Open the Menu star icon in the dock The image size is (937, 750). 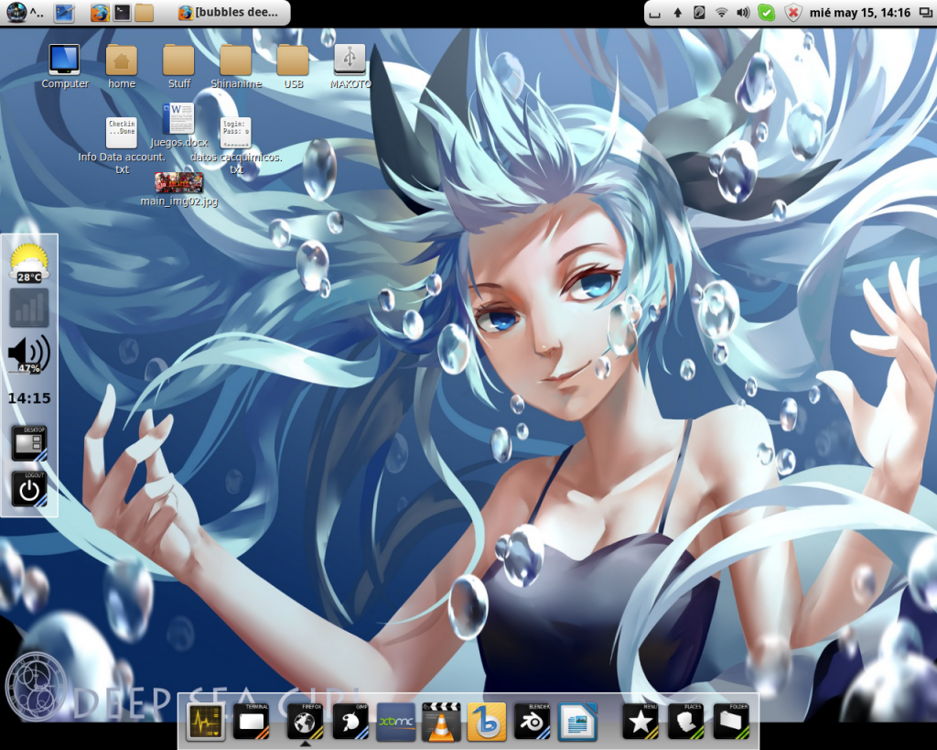(x=640, y=722)
